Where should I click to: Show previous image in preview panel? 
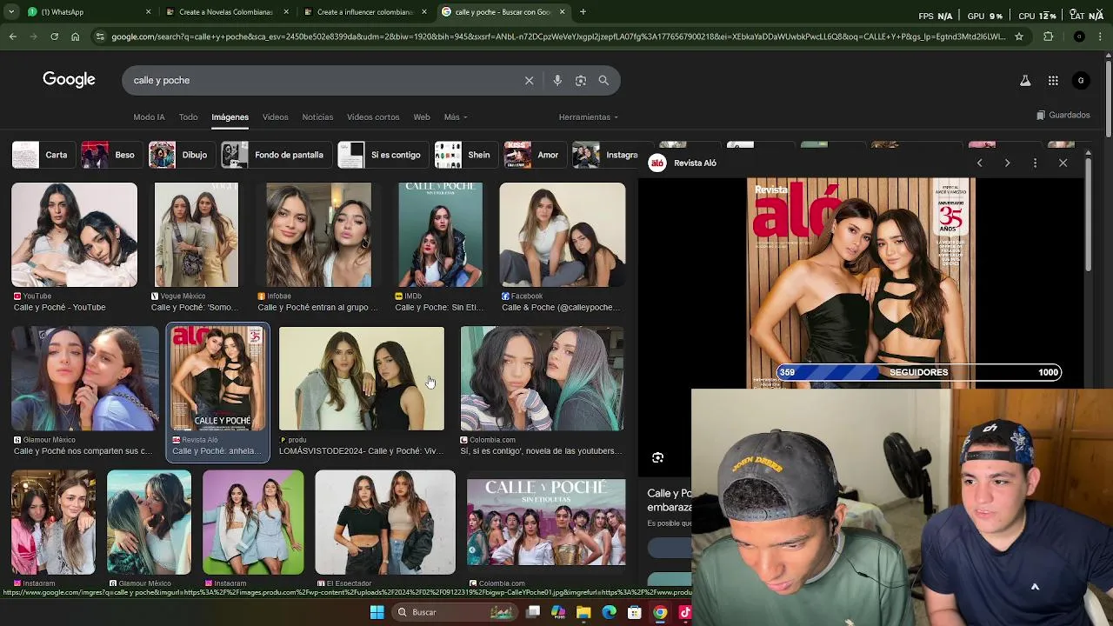pos(979,163)
